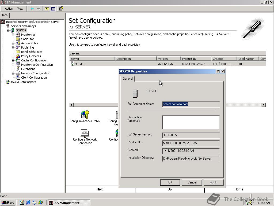Click the Extensions icon in tree
This screenshot has width=274, height=206.
coord(18,69)
